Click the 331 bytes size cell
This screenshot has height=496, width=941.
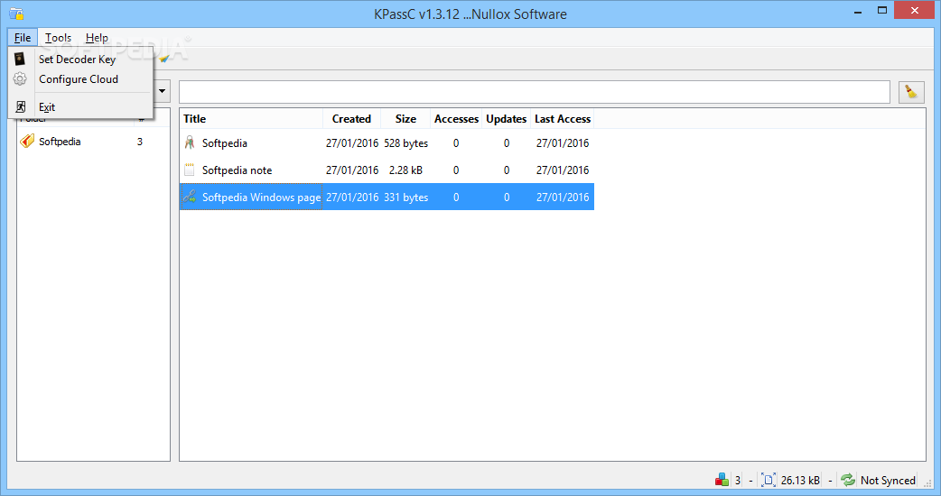tap(406, 197)
